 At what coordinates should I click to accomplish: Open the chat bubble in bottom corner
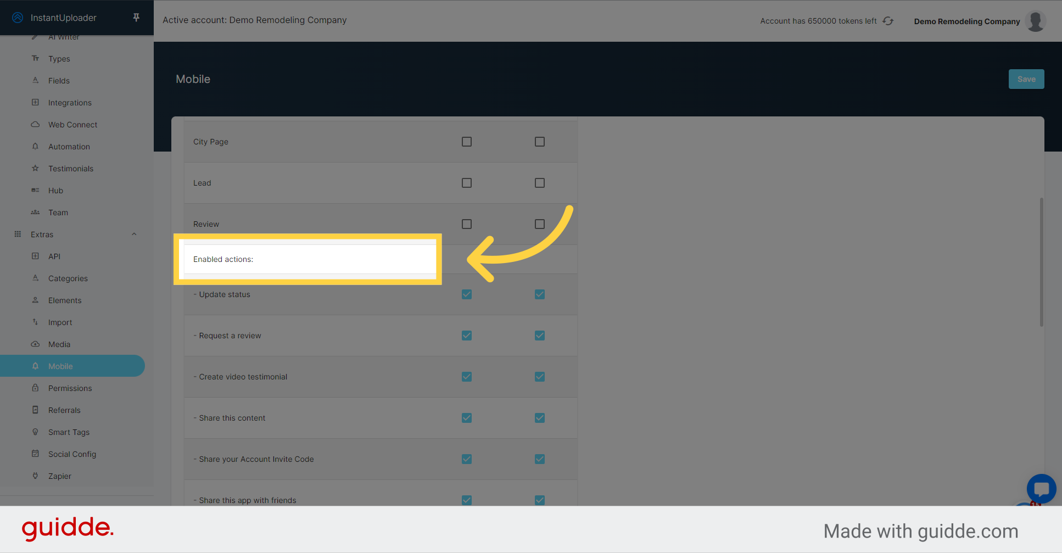click(1041, 489)
